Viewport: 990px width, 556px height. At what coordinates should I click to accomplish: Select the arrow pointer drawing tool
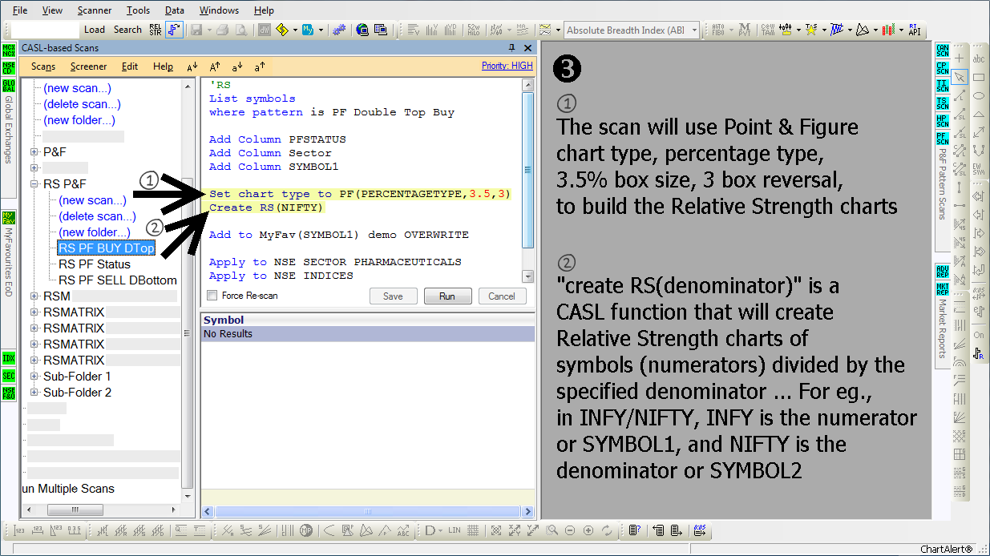coord(960,78)
